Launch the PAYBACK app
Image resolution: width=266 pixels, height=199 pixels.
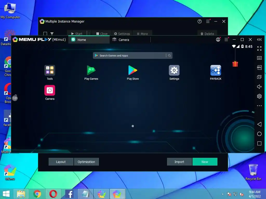[x=216, y=70]
